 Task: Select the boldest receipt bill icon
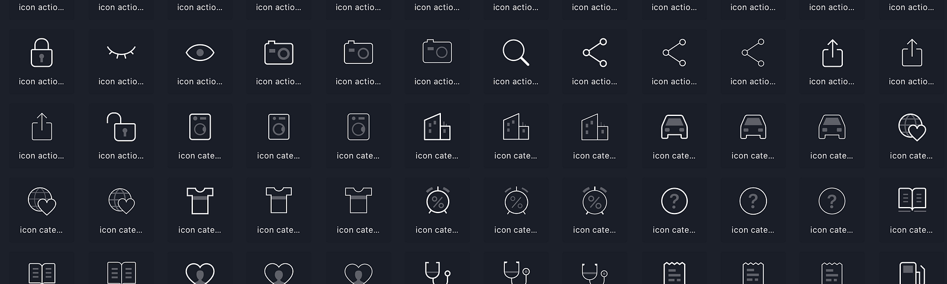[674, 273]
